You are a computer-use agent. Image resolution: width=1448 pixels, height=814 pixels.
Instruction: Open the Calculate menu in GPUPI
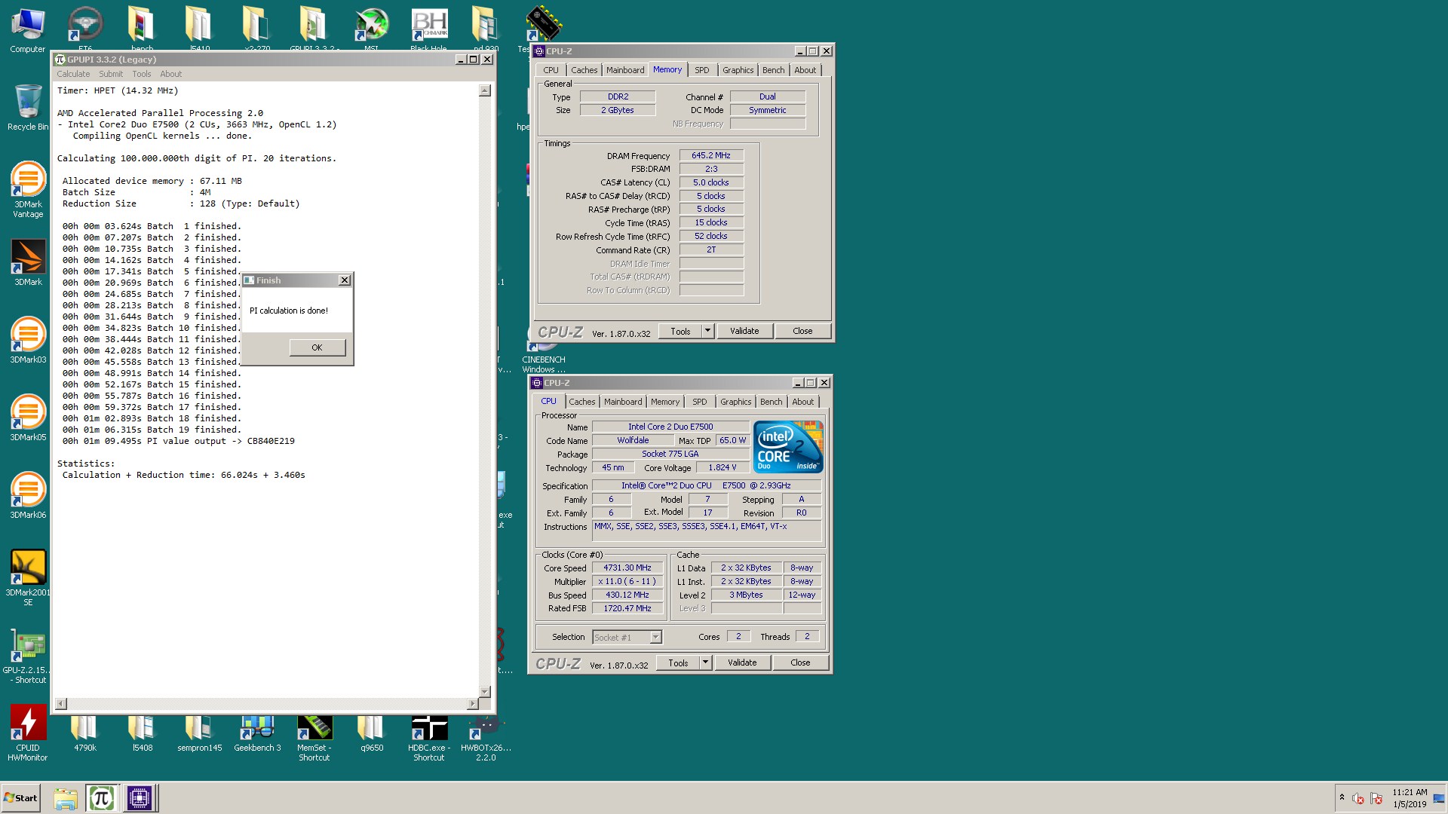tap(73, 74)
